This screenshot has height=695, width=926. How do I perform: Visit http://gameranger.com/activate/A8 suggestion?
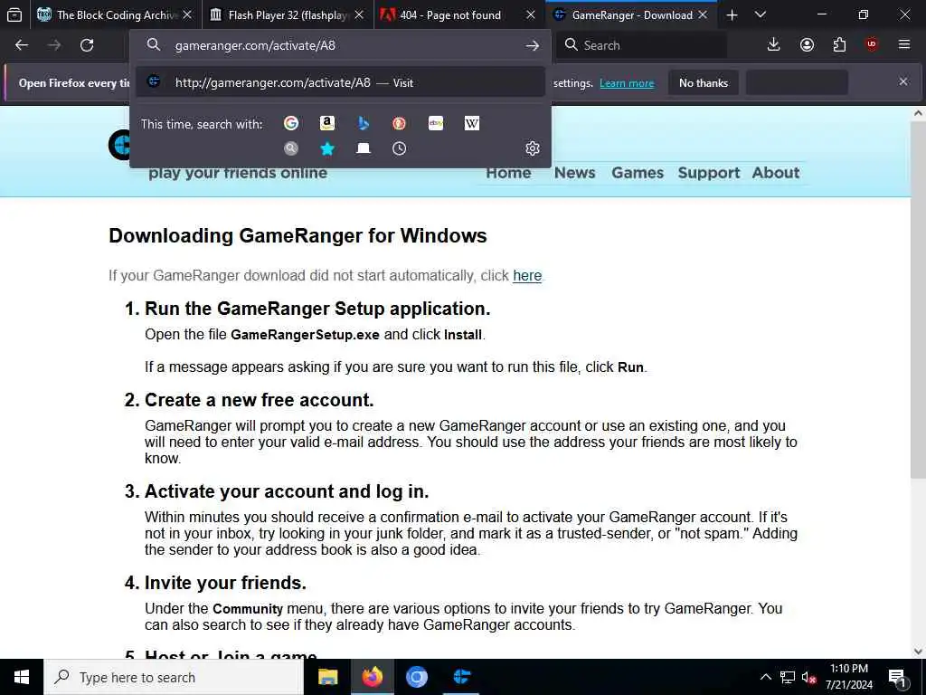[x=340, y=82]
